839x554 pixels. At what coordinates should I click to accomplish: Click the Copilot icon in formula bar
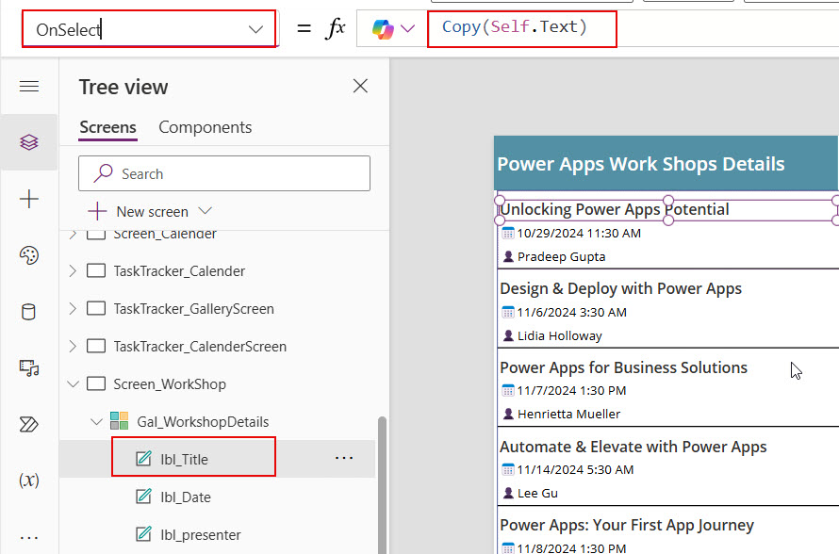click(x=383, y=29)
